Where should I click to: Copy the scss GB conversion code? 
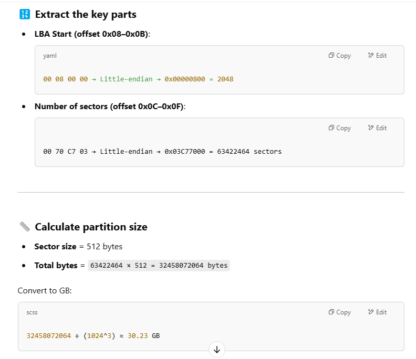click(339, 312)
